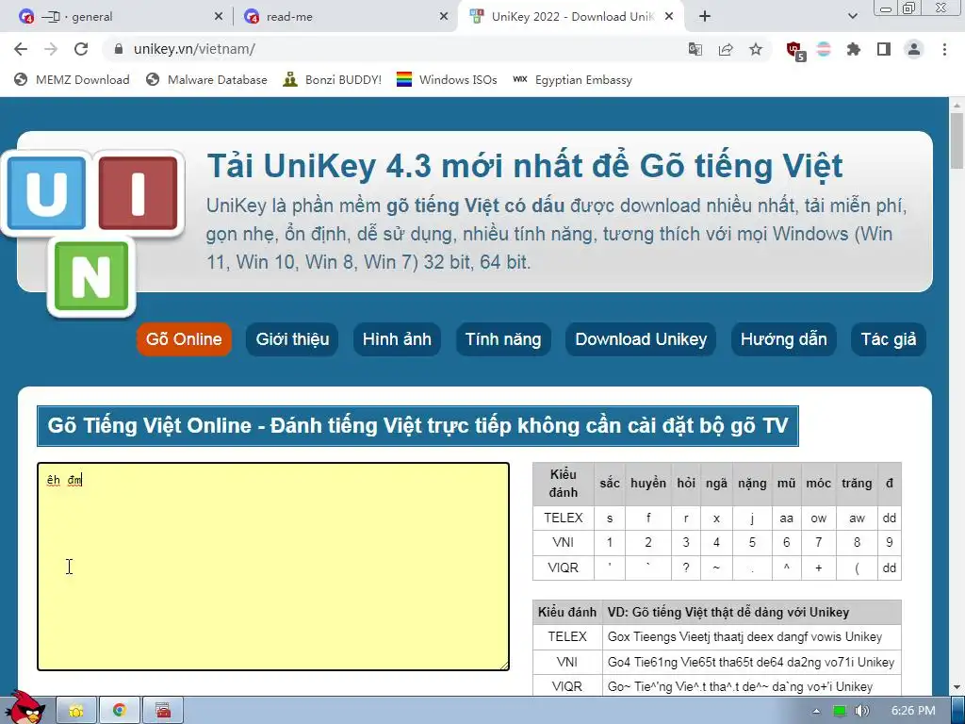965x724 pixels.
Task: Open Chrome three-dot menu
Action: 944,49
